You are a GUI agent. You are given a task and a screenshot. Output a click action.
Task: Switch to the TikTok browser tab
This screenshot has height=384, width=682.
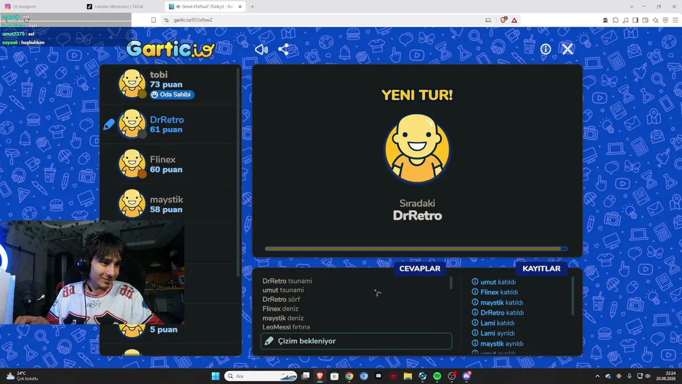pos(123,6)
